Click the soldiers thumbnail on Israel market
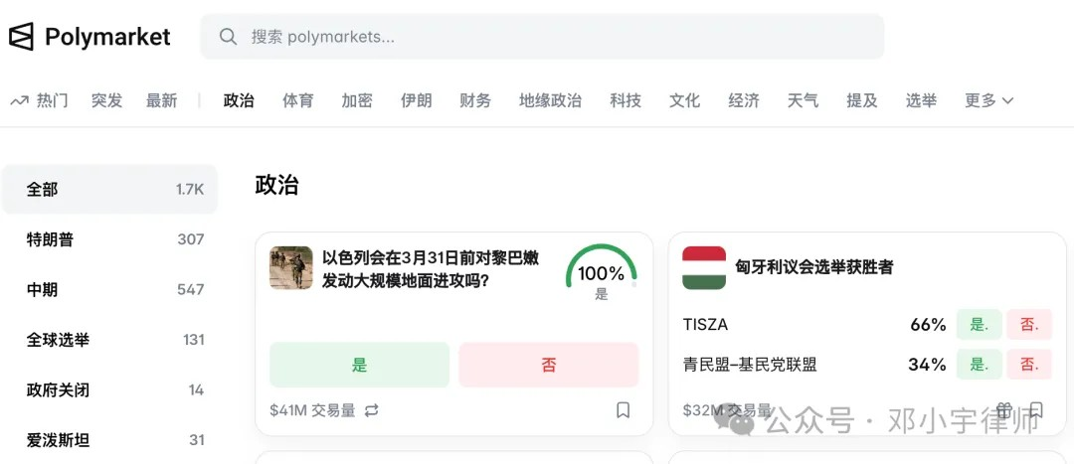Viewport: 1074px width, 464px height. tap(291, 267)
